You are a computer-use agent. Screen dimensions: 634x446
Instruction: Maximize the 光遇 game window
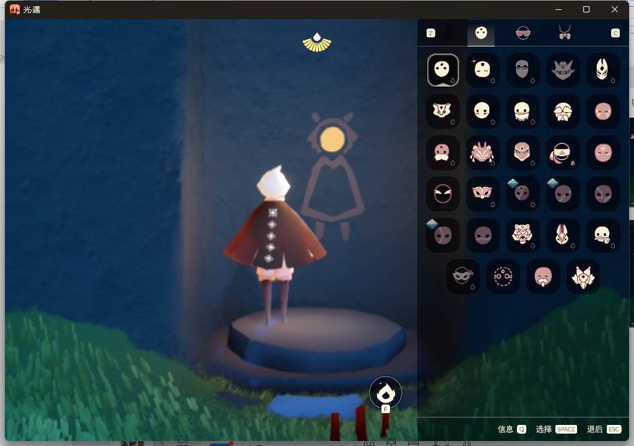pyautogui.click(x=586, y=9)
